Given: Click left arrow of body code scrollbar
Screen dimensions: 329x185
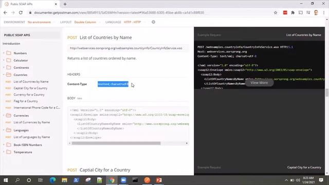Looking at the screenshot, I should pyautogui.click(x=70, y=143).
